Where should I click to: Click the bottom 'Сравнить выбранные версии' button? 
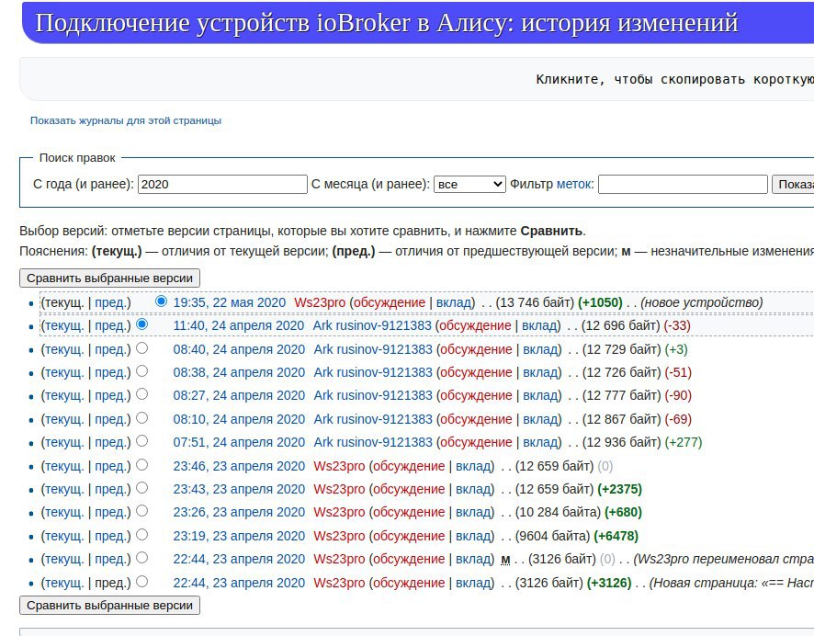(109, 606)
